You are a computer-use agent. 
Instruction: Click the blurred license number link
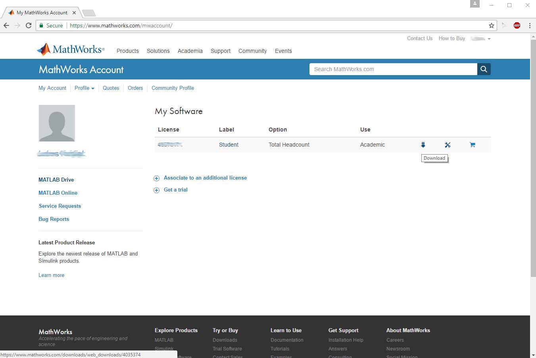click(170, 145)
